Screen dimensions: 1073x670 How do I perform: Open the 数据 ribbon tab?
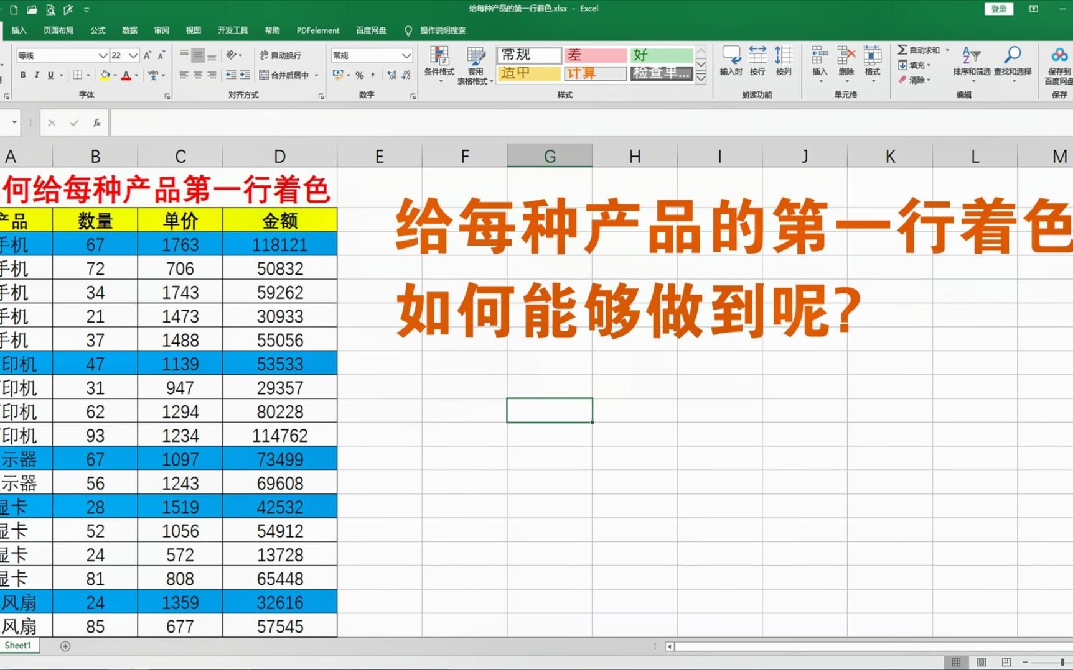click(129, 30)
